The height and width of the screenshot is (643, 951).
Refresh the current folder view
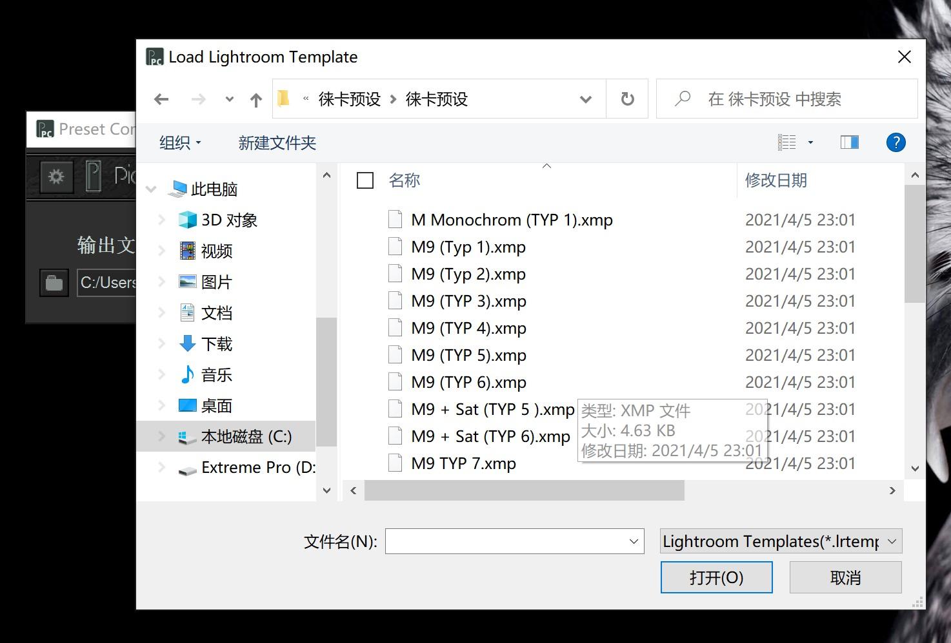point(626,99)
